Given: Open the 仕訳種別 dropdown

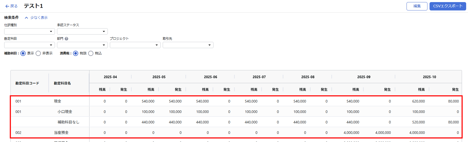Looking at the screenshot, I should pos(29,31).
